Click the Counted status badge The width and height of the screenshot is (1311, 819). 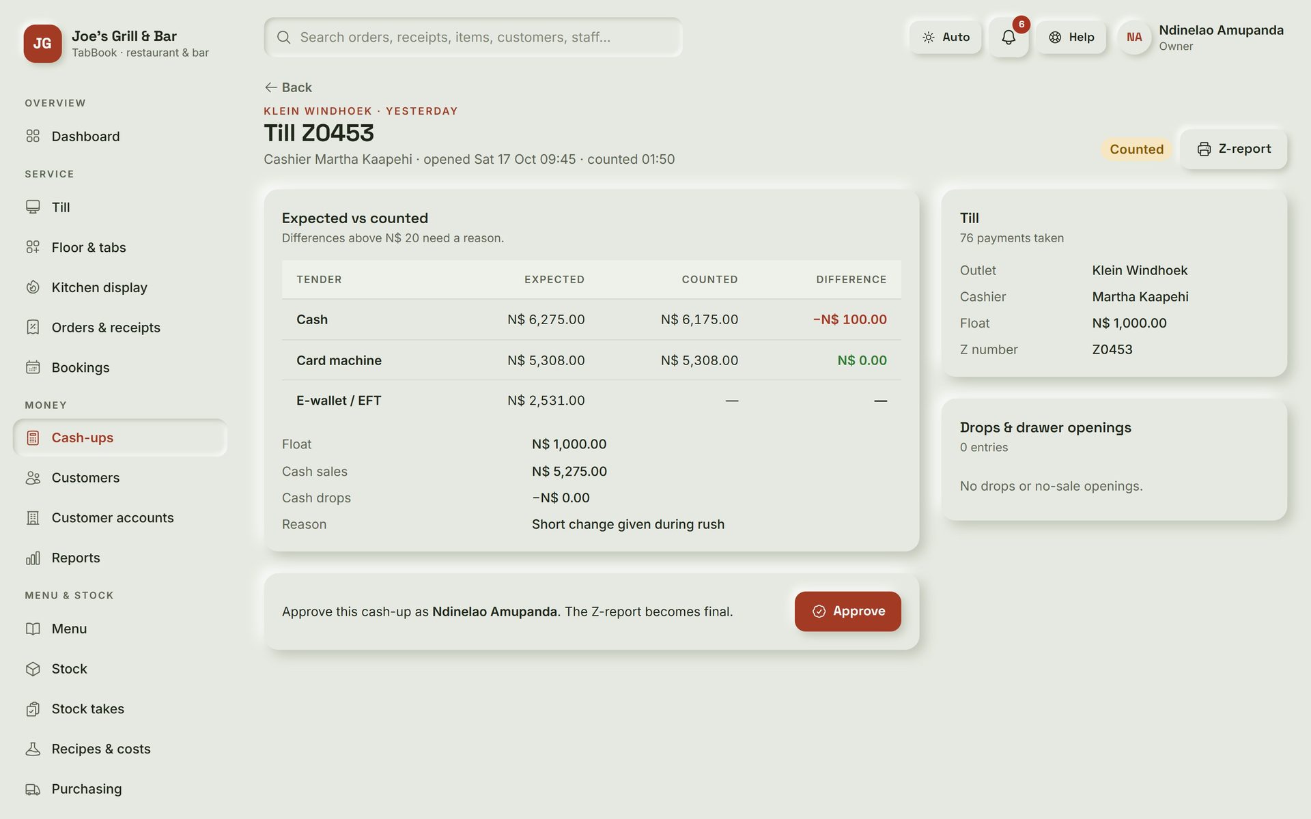[1136, 149]
